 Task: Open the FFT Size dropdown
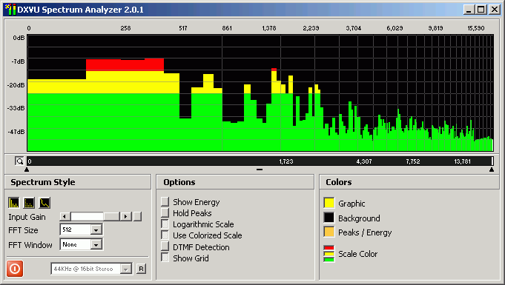96,229
